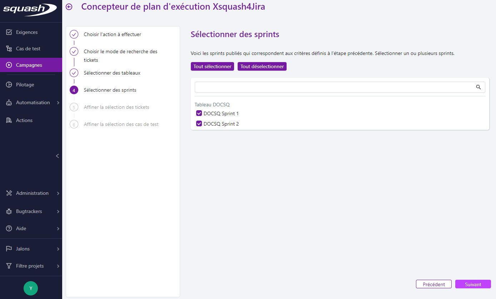
Task: Open the Actions section
Action: coord(24,120)
